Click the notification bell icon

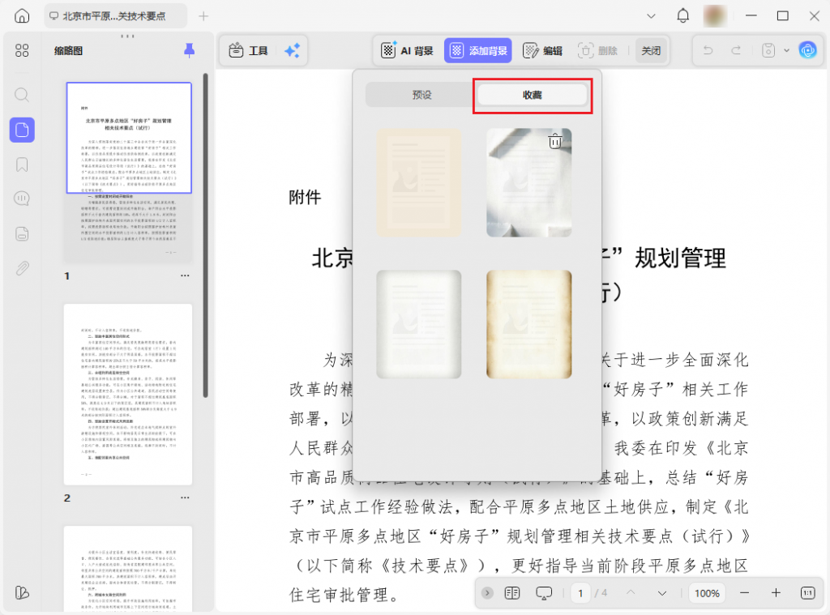click(x=683, y=16)
